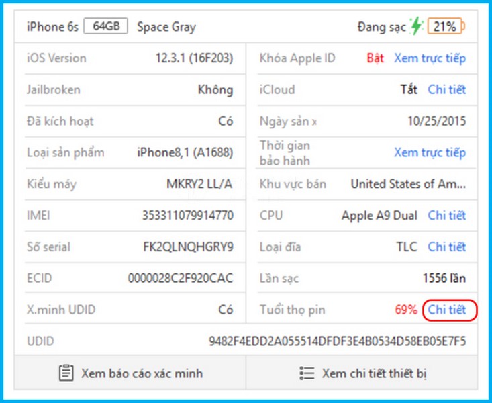Click the ECID value 0000028C2F920CAC
Viewport: 492px width, 403px height.
point(181,278)
